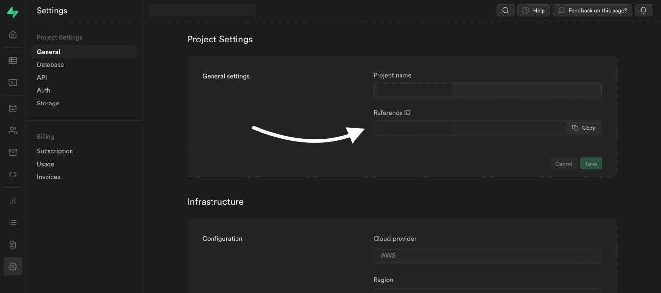Open the Table Editor icon
This screenshot has height=293, width=661.
(x=13, y=61)
